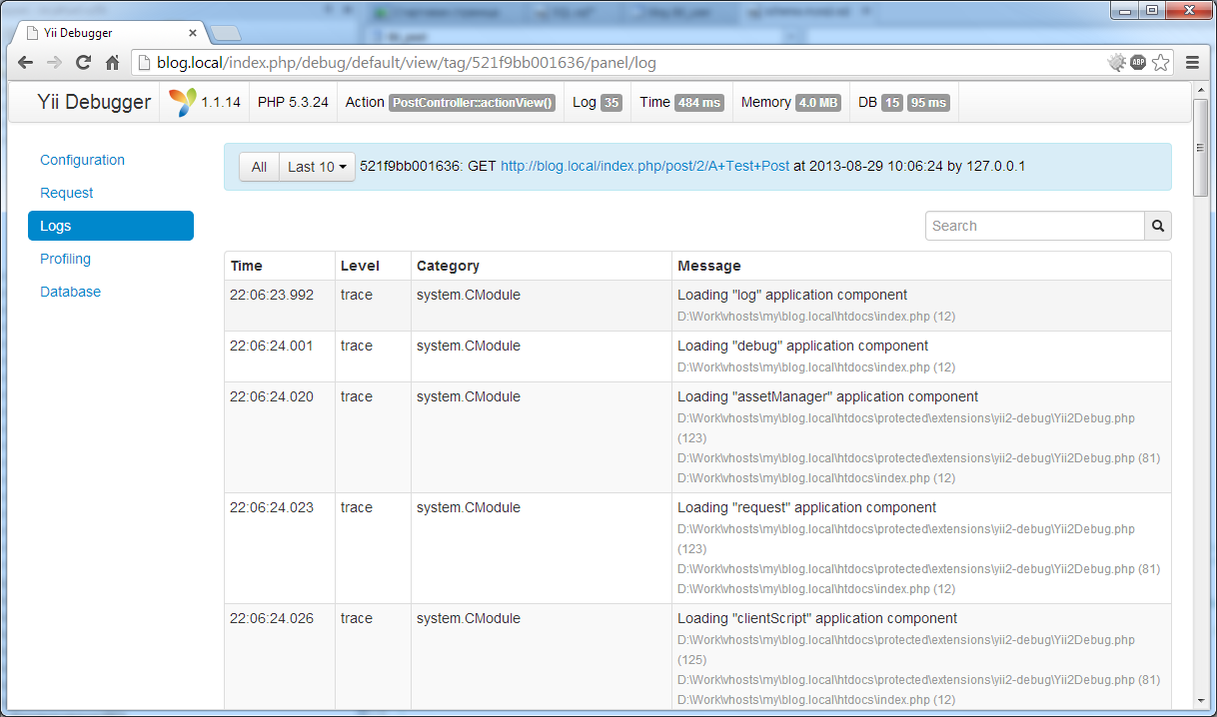The width and height of the screenshot is (1217, 717).
Task: Select the Yii Debugger browser tab
Action: click(111, 32)
